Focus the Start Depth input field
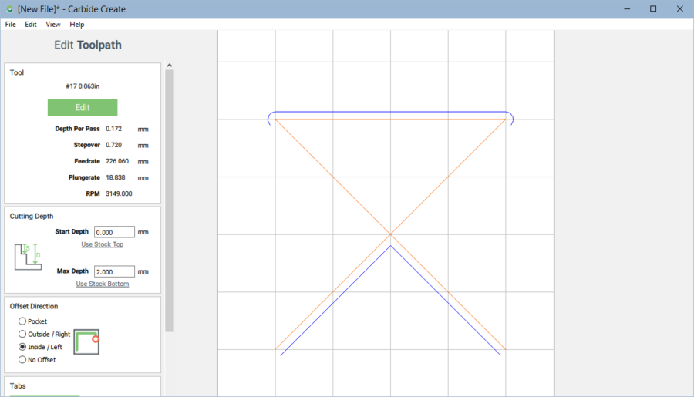The height and width of the screenshot is (397, 694). [x=114, y=232]
